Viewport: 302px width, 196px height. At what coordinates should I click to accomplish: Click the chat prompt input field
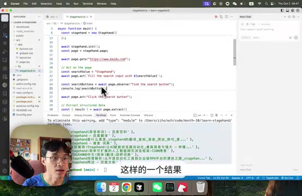click(269, 29)
